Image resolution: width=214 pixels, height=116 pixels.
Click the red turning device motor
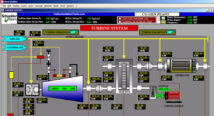pos(174,96)
